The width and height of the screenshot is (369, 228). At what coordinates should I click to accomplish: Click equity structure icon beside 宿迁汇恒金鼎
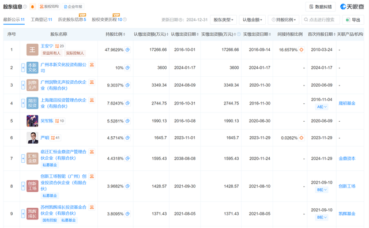click(92, 152)
